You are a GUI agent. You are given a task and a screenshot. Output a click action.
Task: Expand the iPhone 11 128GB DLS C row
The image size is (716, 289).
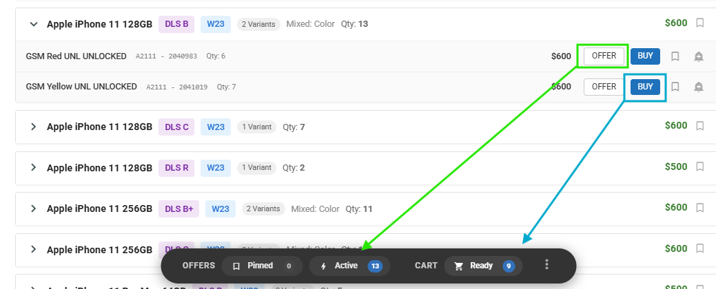(x=33, y=127)
